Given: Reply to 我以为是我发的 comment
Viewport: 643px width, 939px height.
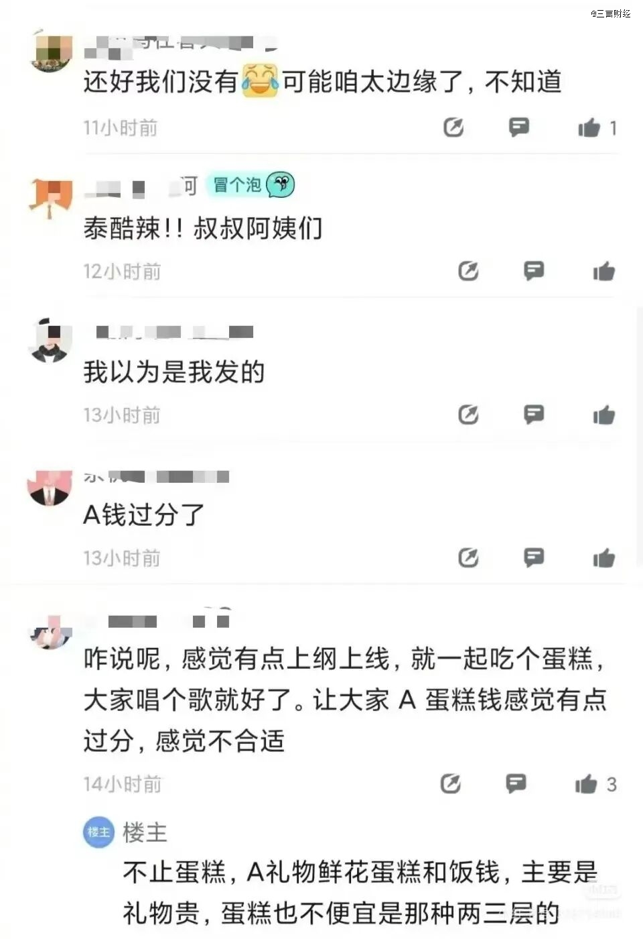Looking at the screenshot, I should pyautogui.click(x=534, y=415).
